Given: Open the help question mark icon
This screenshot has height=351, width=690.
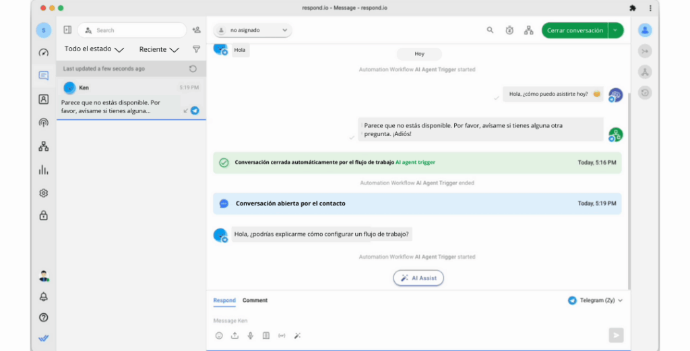Looking at the screenshot, I should pos(44,317).
